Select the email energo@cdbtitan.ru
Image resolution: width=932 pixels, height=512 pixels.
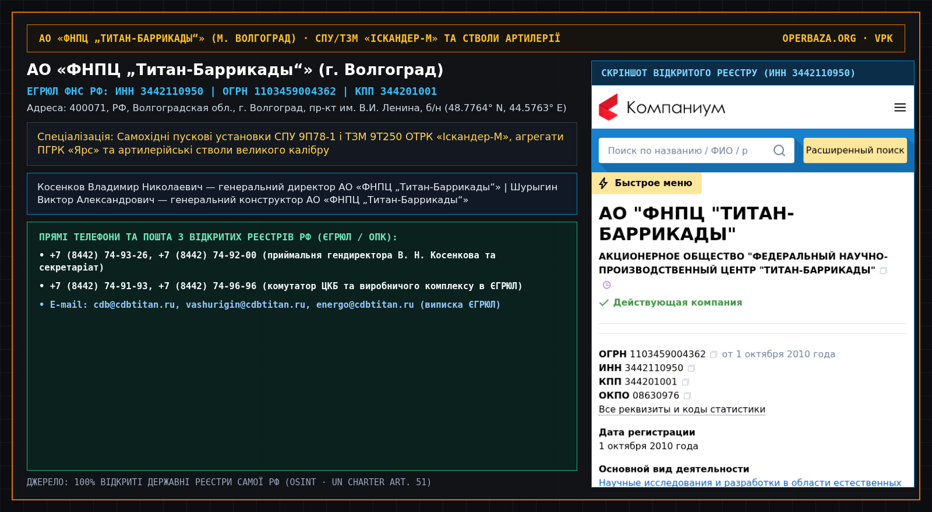click(x=365, y=305)
